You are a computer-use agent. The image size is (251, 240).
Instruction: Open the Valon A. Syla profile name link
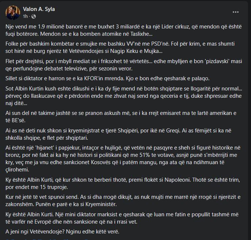(39, 9)
